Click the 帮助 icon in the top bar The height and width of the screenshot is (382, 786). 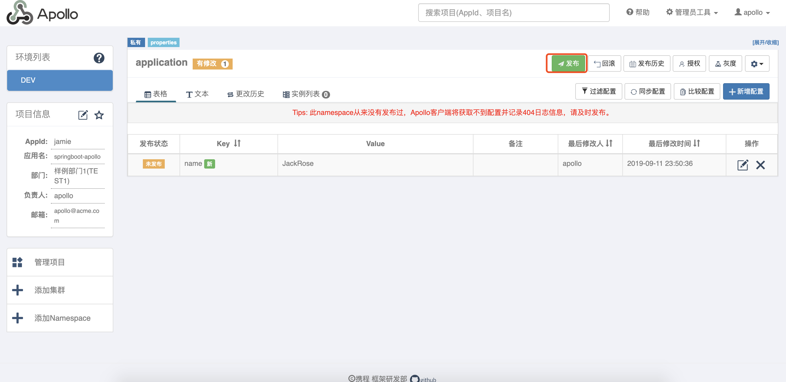pyautogui.click(x=629, y=12)
